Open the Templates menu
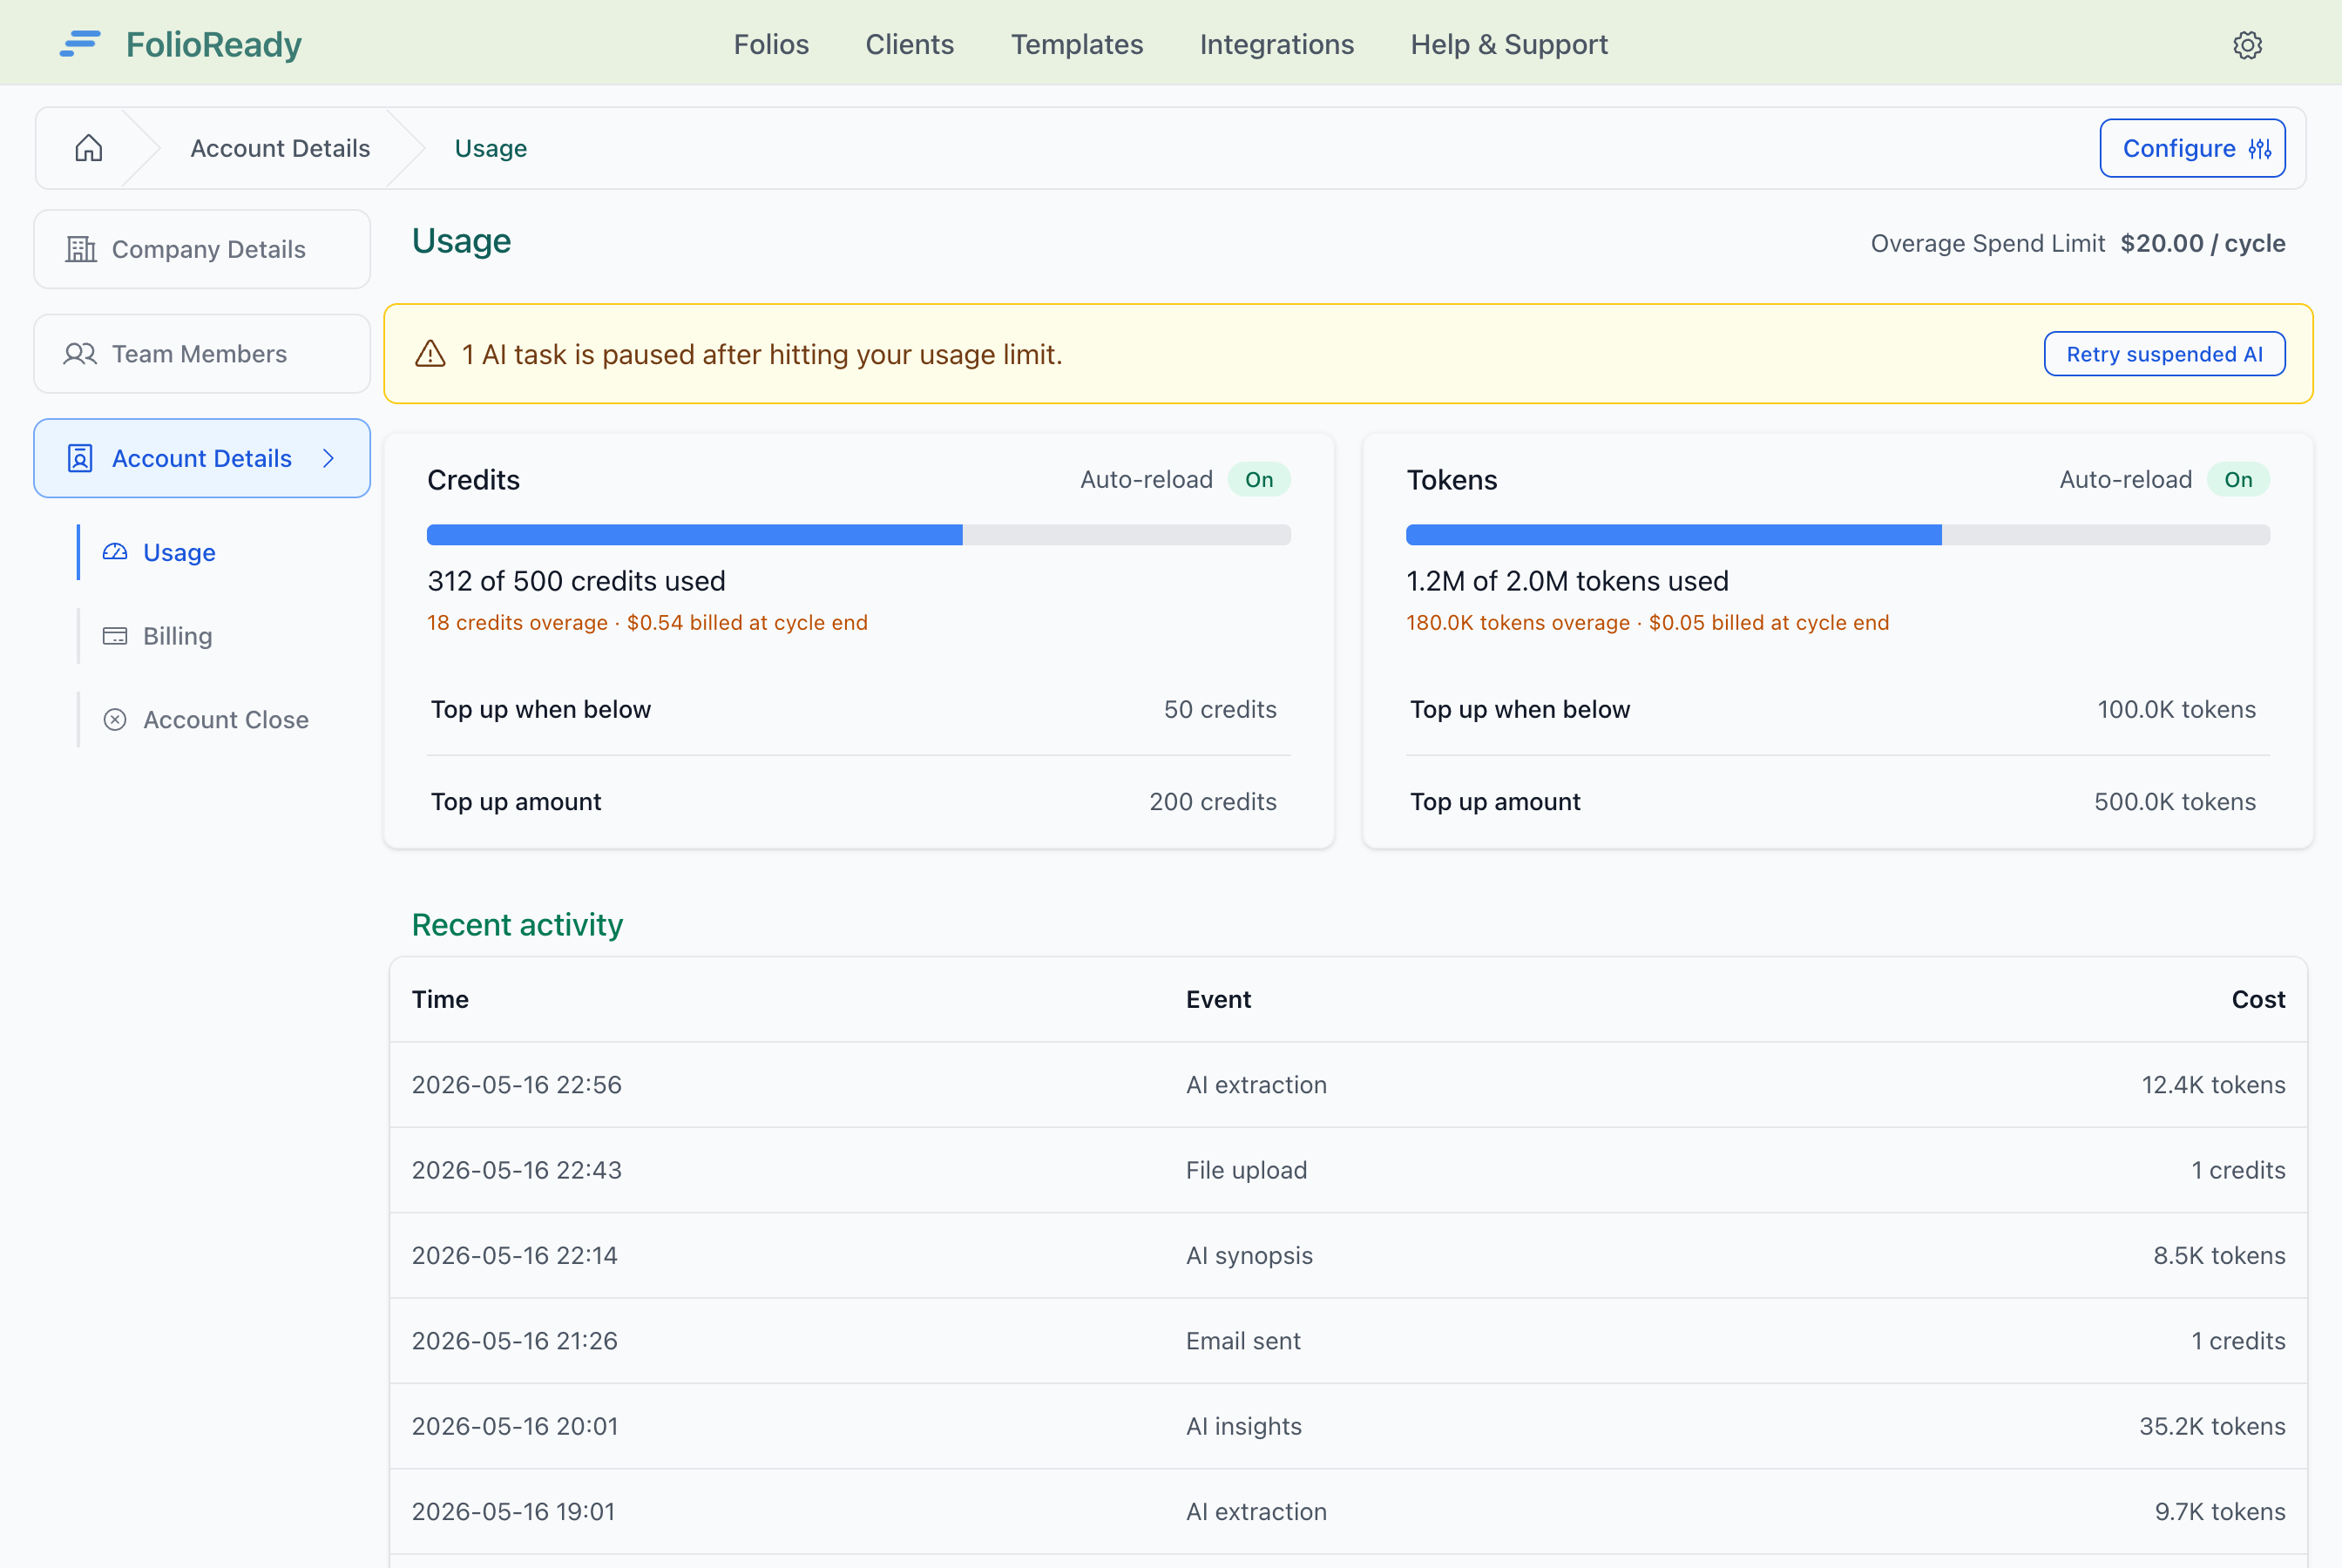2342x1568 pixels. [x=1076, y=45]
